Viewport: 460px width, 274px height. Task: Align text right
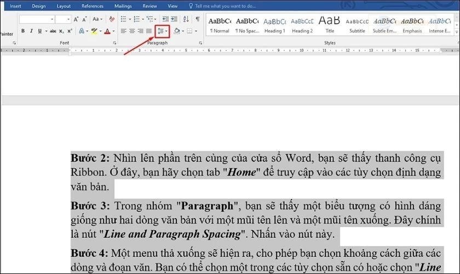(141, 31)
